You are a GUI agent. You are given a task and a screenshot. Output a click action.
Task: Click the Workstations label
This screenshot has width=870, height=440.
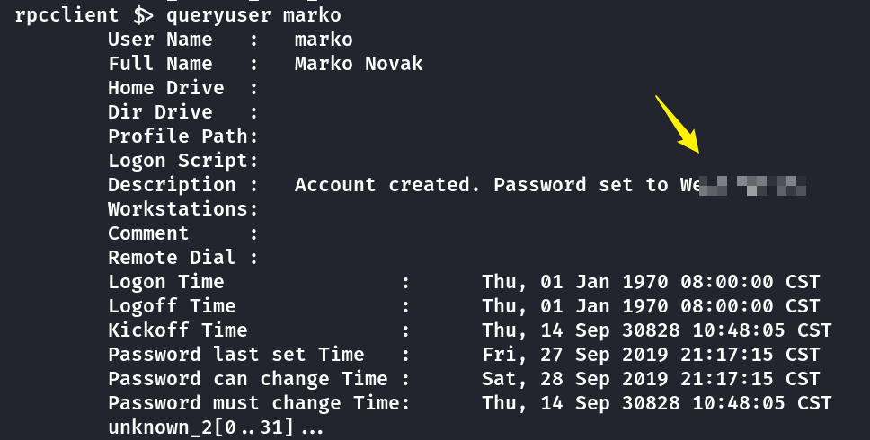(x=178, y=209)
